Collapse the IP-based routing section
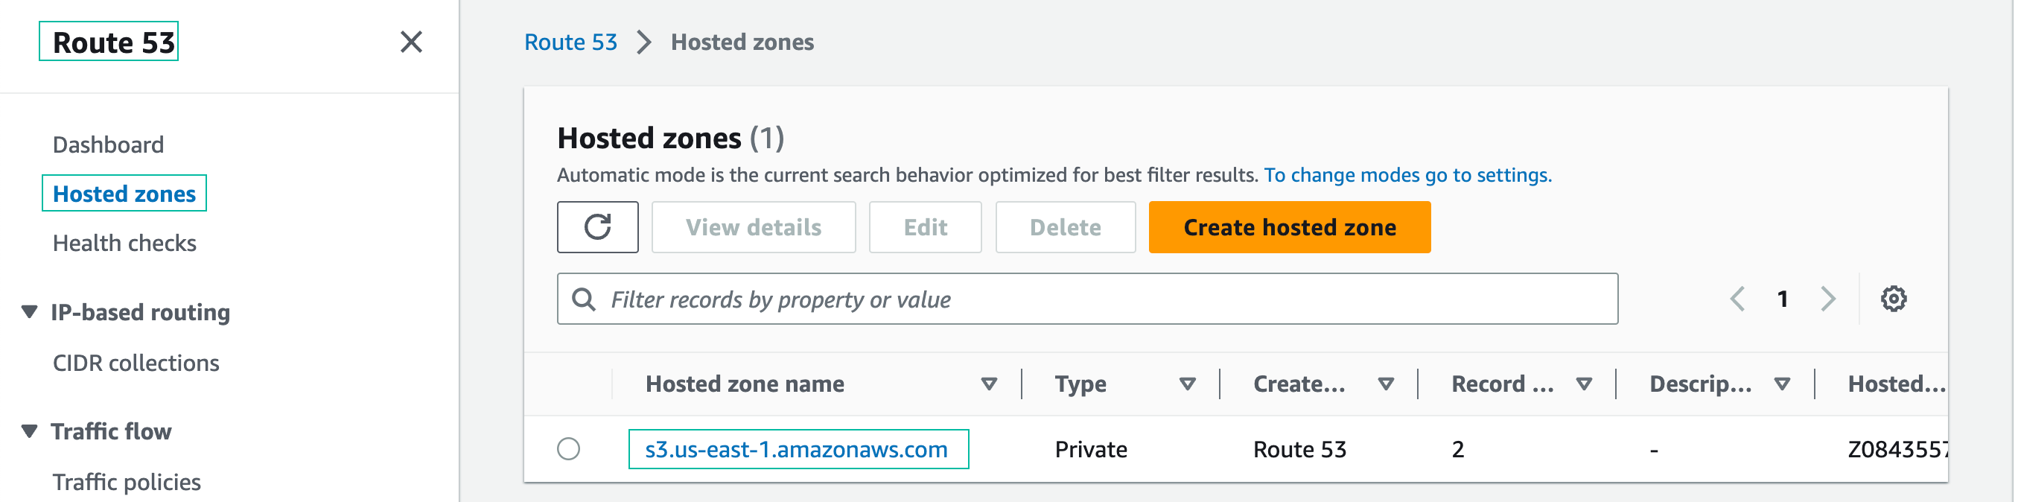 [30, 311]
